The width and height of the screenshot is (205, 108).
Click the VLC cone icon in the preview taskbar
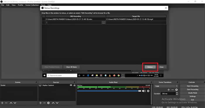tap(110, 75)
